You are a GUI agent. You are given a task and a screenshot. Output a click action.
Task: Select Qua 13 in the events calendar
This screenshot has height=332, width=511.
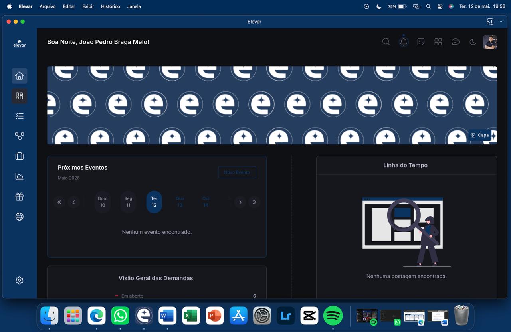coord(180,202)
